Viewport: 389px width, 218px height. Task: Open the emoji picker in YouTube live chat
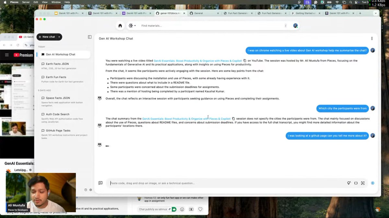click(182, 209)
